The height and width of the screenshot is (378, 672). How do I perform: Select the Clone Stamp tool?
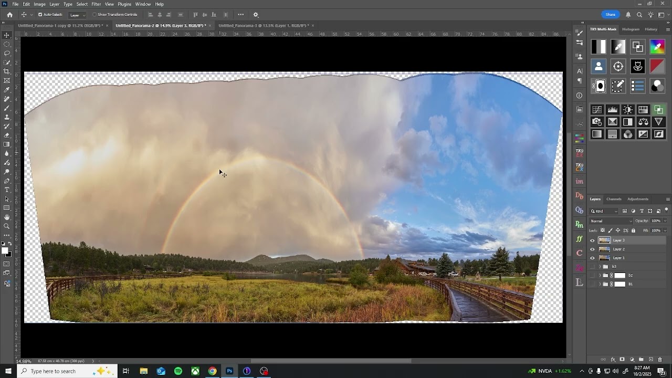7,117
